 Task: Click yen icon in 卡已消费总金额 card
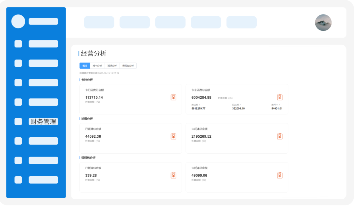tap(173, 97)
